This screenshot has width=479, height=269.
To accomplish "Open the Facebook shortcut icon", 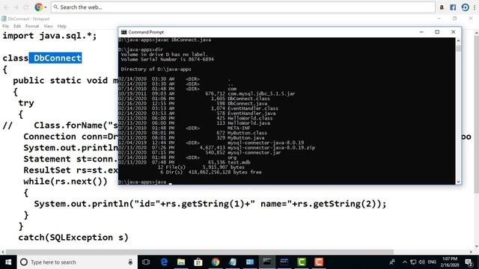I will [453, 7].
